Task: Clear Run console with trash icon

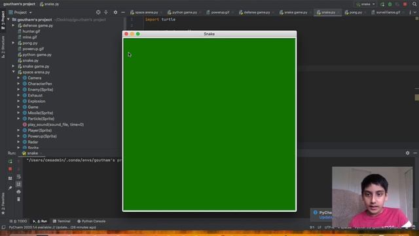Action: [x=18, y=199]
